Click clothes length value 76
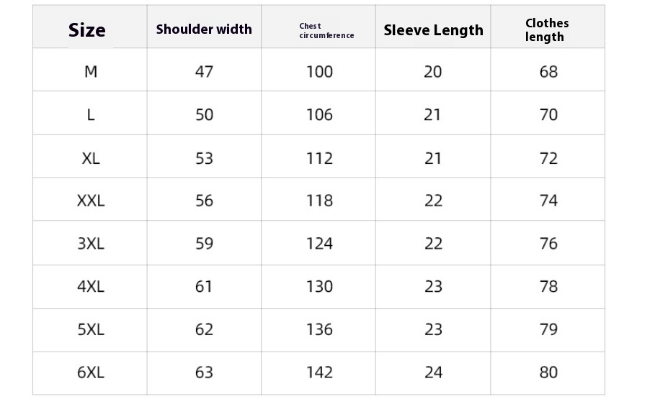This screenshot has height=399, width=655. pos(548,244)
